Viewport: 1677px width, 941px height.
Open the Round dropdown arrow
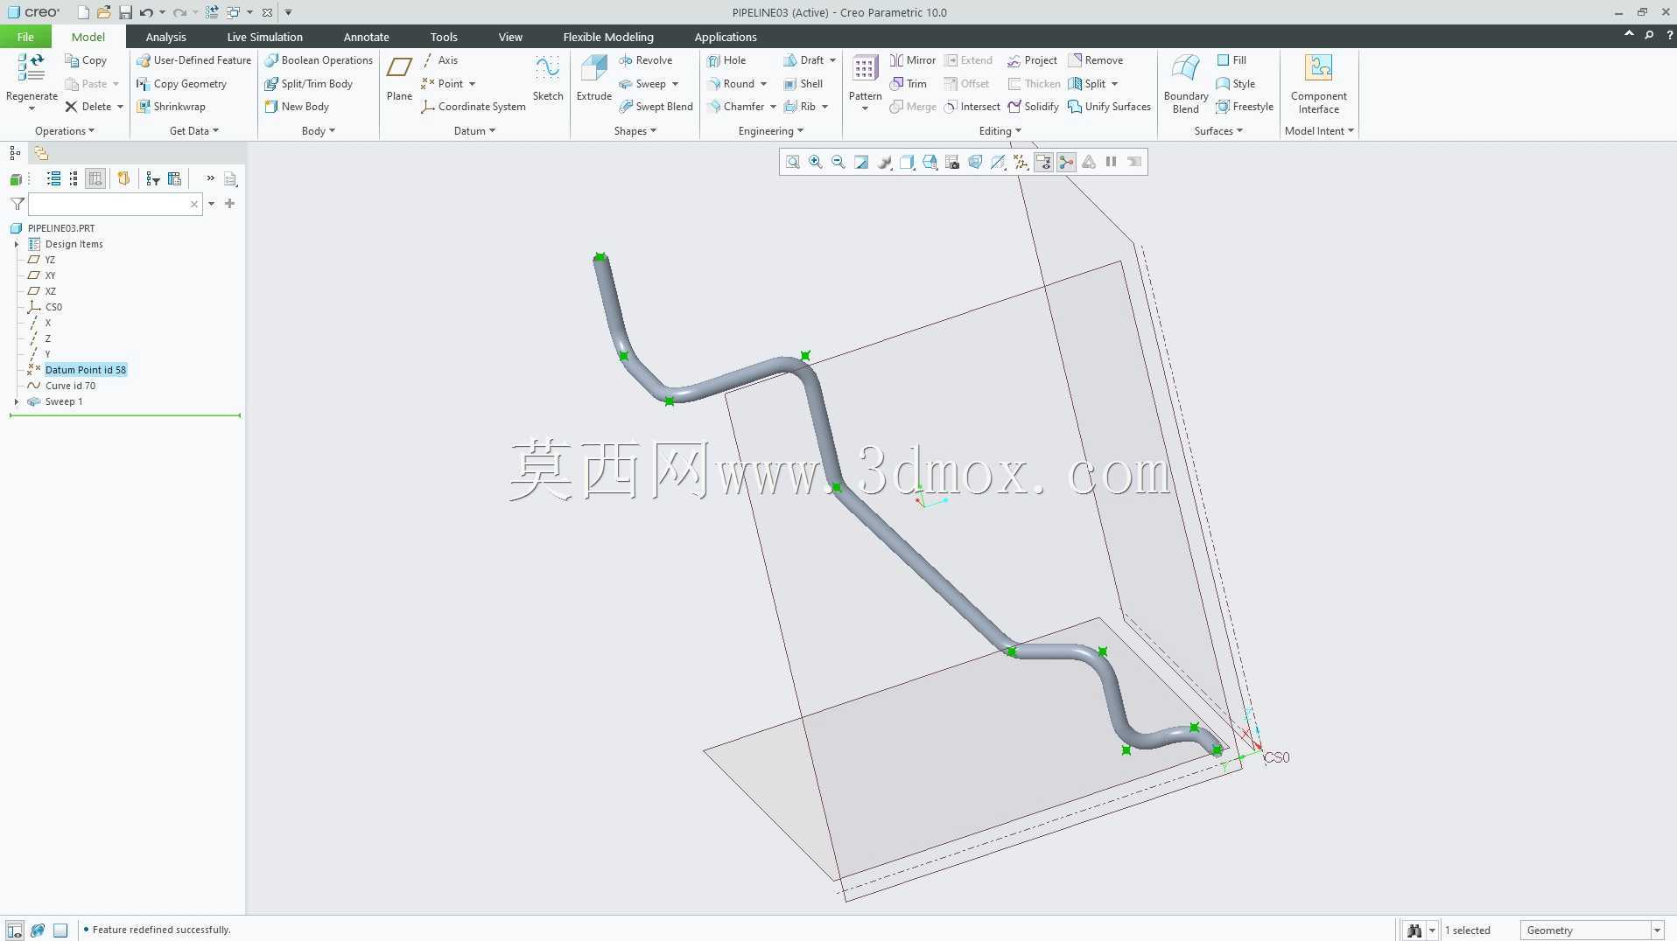pyautogui.click(x=763, y=84)
